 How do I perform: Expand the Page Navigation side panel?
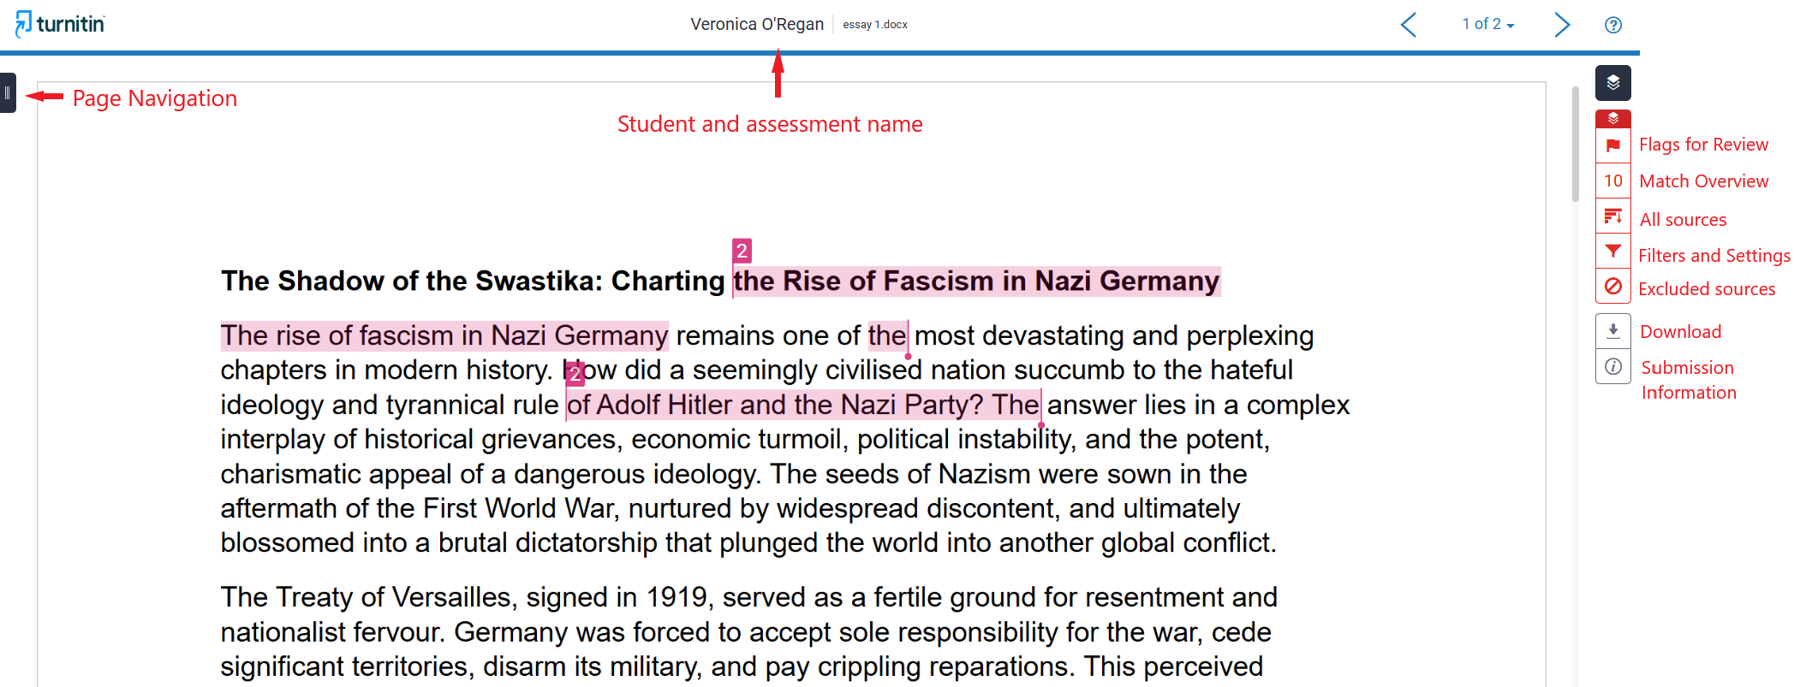7,92
